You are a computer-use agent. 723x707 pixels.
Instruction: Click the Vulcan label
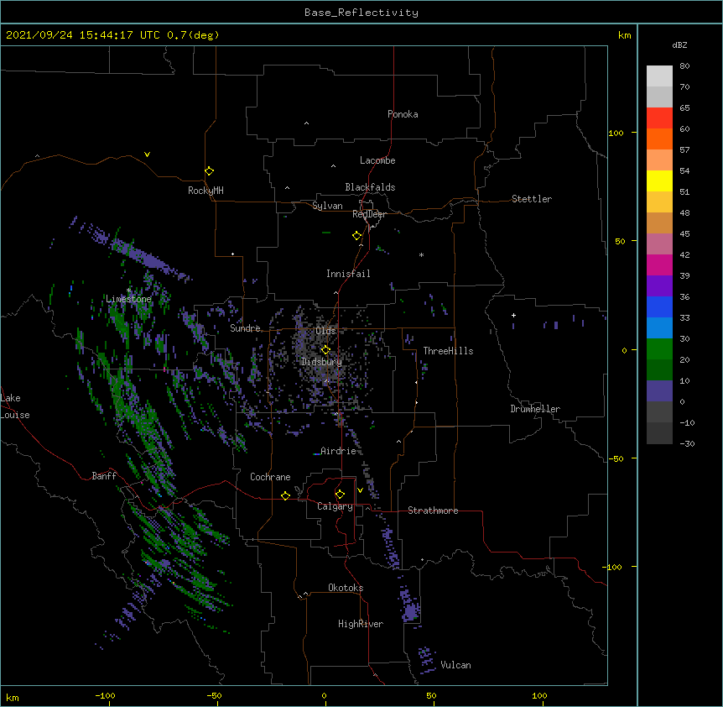pos(455,665)
